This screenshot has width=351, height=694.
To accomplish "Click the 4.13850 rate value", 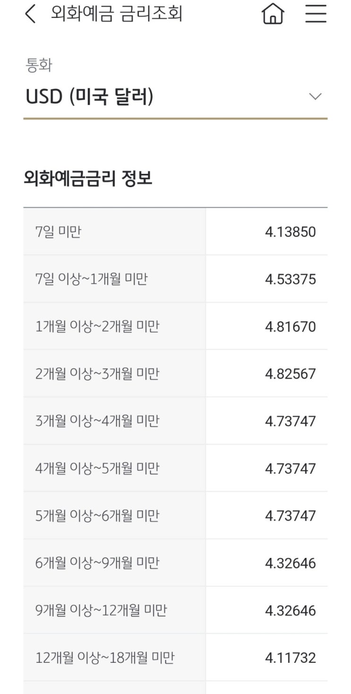I will click(290, 232).
